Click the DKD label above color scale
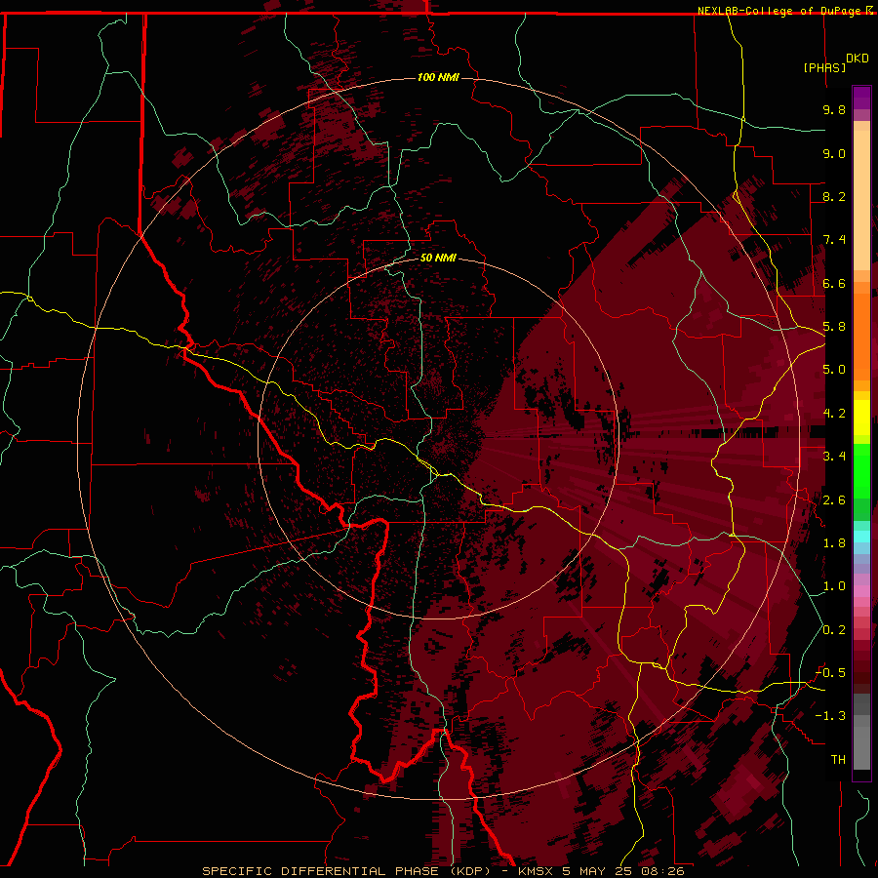This screenshot has width=878, height=878. coord(858,59)
